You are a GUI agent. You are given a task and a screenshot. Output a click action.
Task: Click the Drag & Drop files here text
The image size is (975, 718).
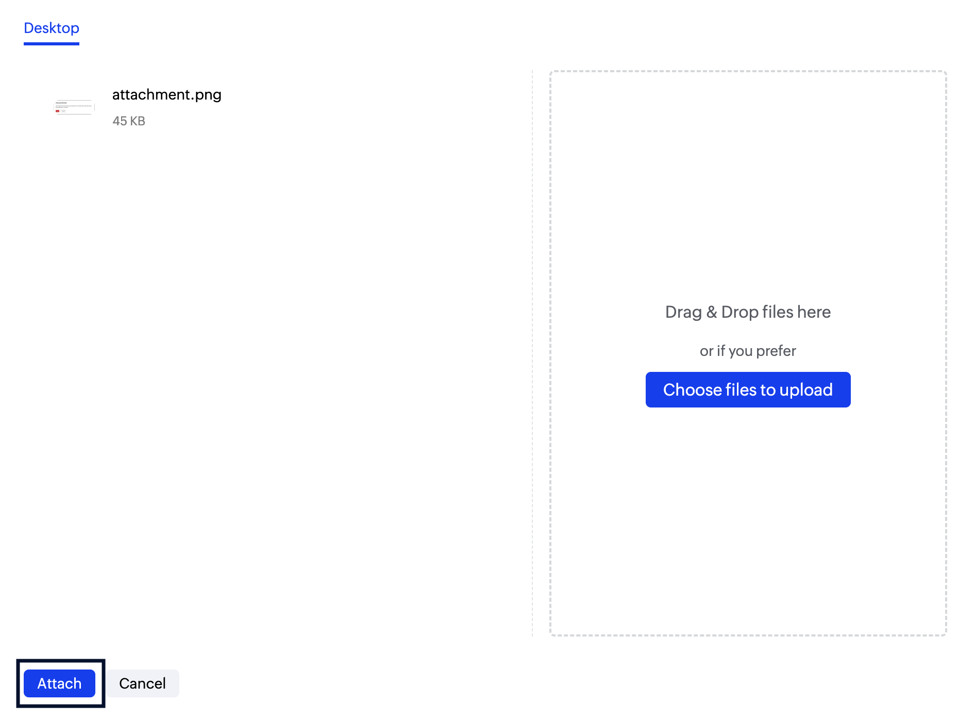point(748,312)
